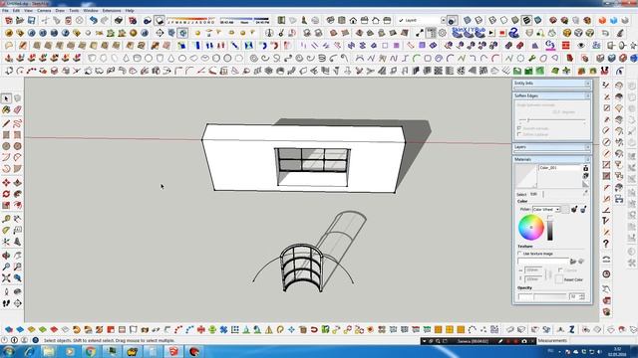Open the Help menu
Viewport: 638px width, 358px height.
130,11
